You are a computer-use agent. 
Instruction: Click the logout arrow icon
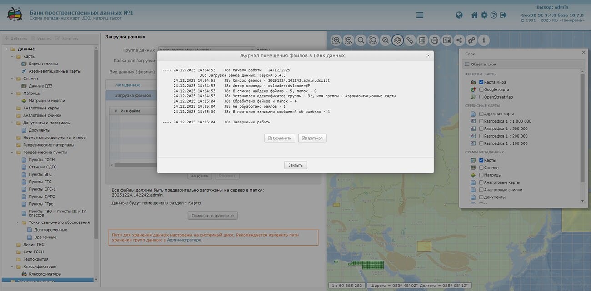(x=503, y=15)
